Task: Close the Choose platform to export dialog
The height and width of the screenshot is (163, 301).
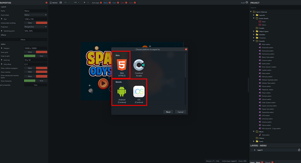Action: pyautogui.click(x=186, y=49)
